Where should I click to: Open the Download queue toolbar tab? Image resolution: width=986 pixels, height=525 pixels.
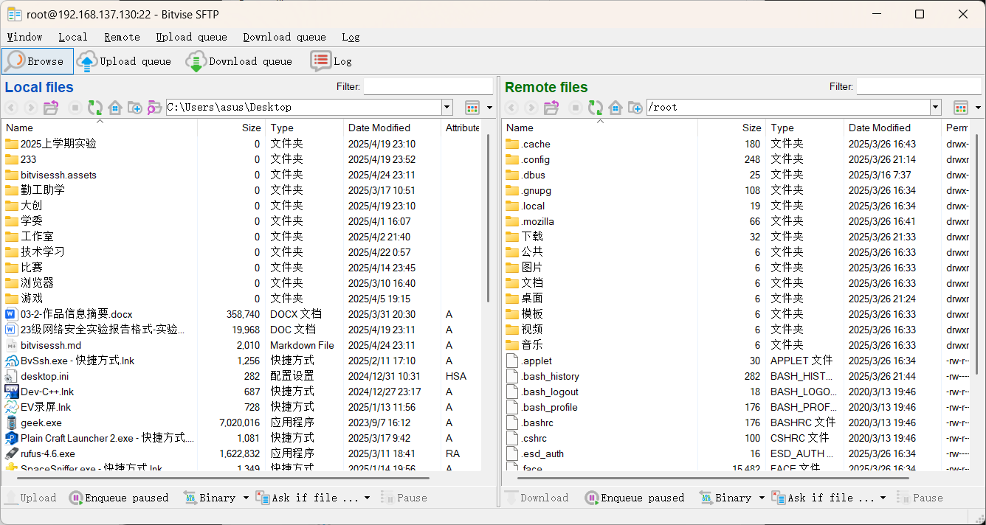[238, 61]
